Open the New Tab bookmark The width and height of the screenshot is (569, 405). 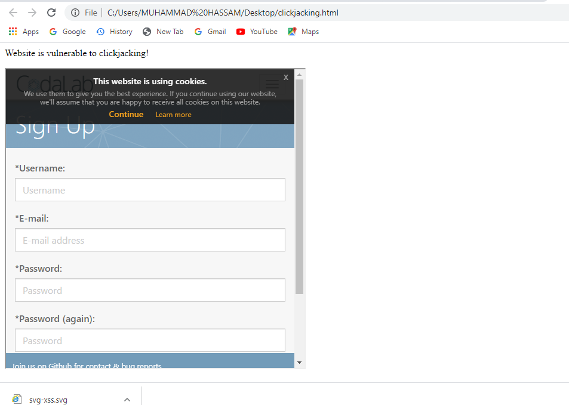pyautogui.click(x=163, y=32)
